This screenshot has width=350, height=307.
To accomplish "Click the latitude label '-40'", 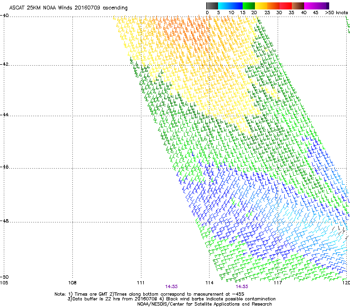I will [x=4, y=16].
